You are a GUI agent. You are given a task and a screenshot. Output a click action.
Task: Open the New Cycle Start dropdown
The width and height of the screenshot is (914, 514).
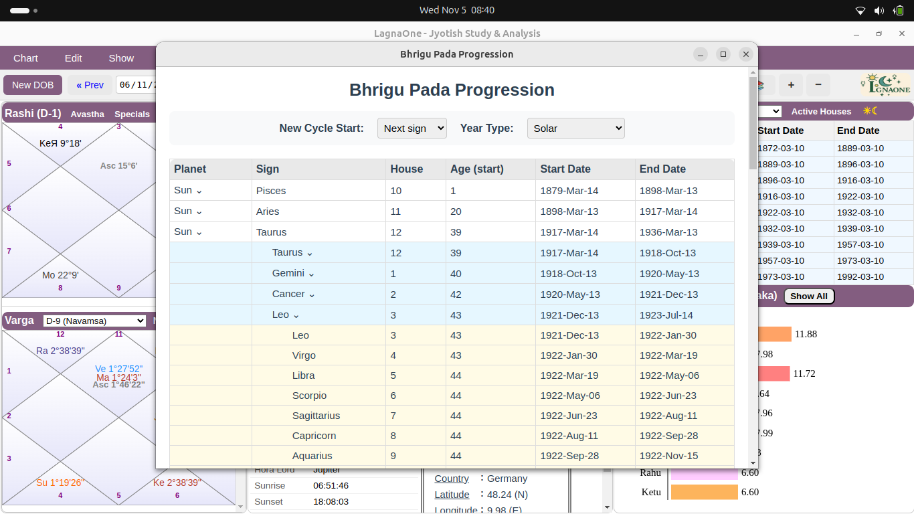pyautogui.click(x=412, y=128)
